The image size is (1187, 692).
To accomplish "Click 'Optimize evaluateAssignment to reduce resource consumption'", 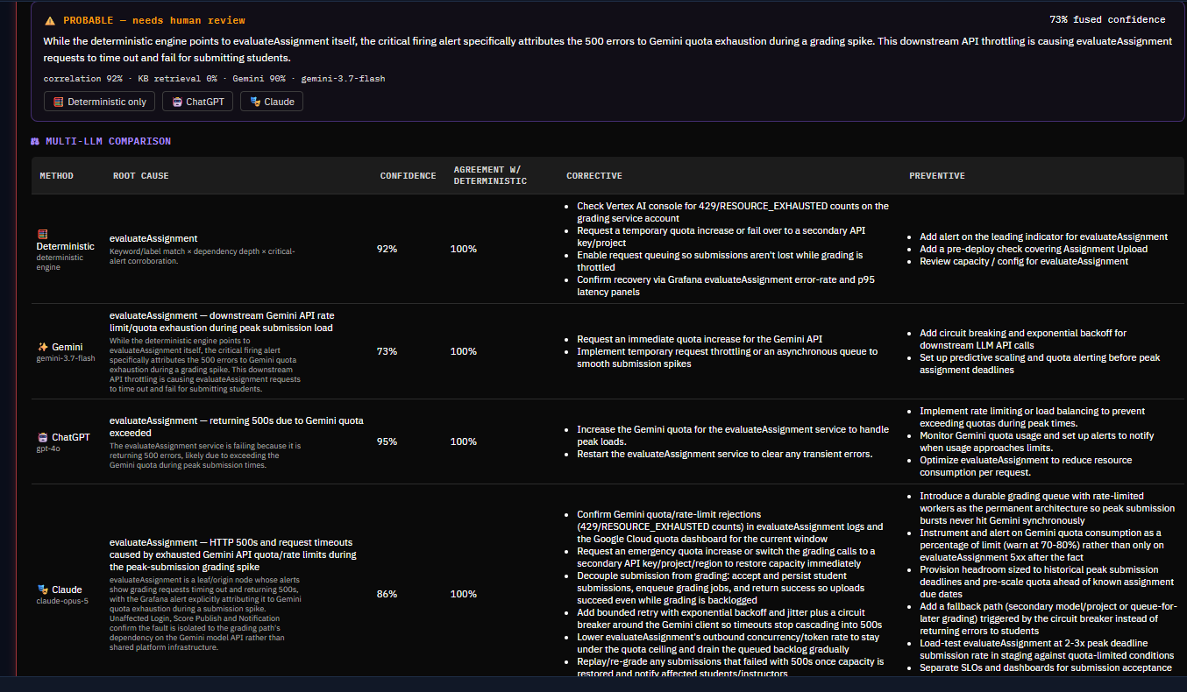I will tap(1026, 466).
